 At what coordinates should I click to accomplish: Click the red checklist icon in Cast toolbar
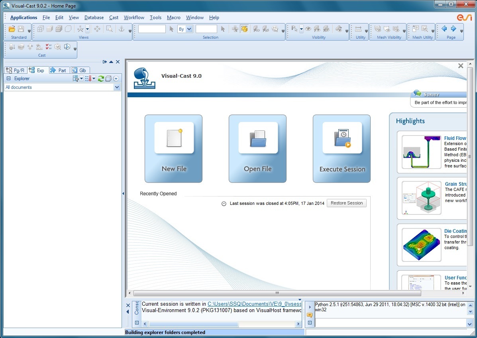click(48, 47)
